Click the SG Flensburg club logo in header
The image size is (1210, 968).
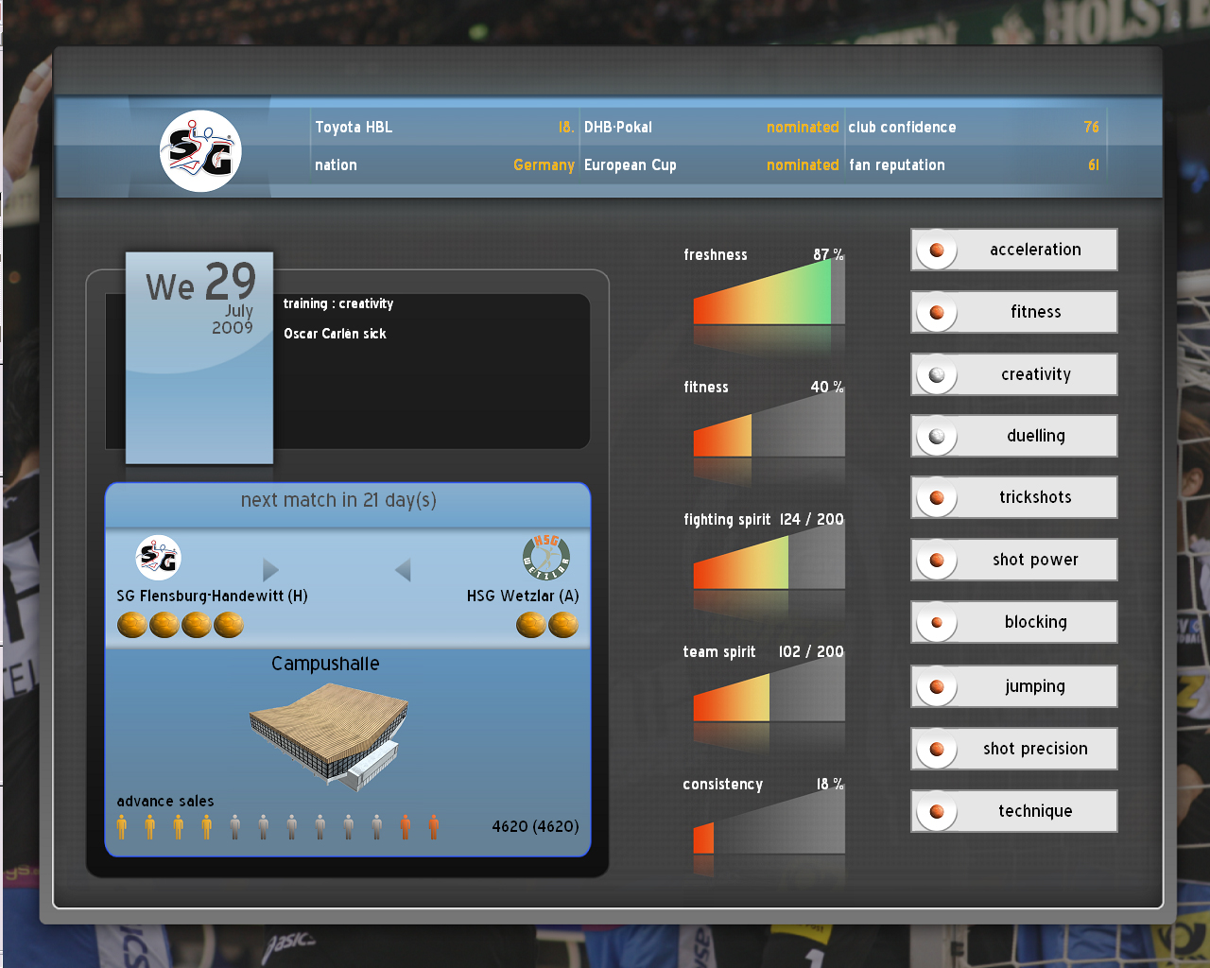[x=200, y=151]
